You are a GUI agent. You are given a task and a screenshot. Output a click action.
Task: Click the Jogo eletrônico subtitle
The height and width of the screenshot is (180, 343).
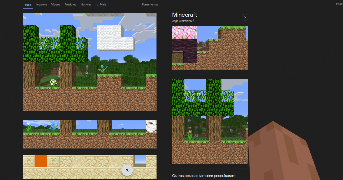182,21
